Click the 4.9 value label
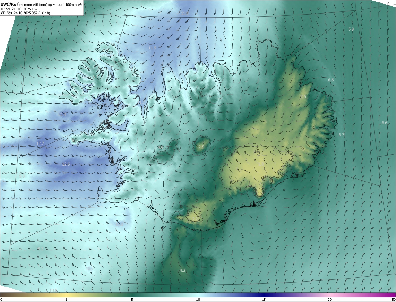This screenshot has height=302, width=396. point(161,147)
